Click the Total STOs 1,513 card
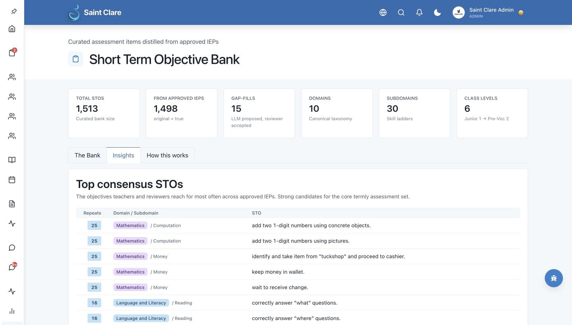Viewport: 572px width, 325px height. click(104, 113)
